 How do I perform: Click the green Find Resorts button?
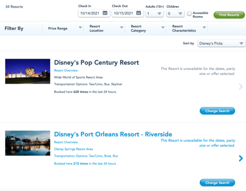click(x=229, y=15)
